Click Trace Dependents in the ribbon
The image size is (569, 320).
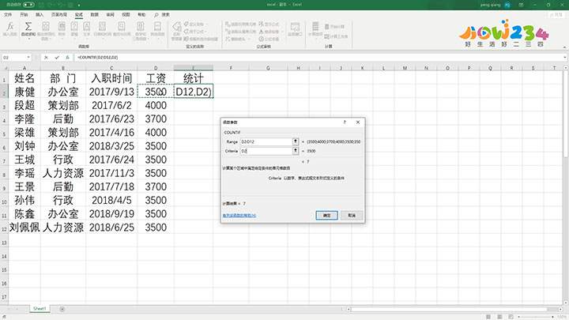[x=240, y=32]
